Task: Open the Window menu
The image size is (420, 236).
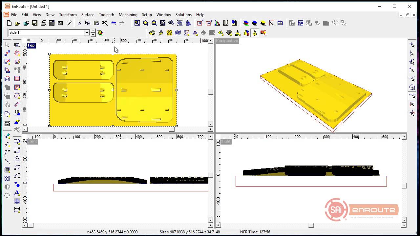Action: tap(163, 15)
